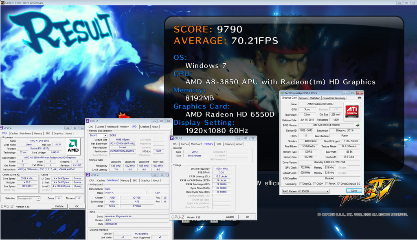Open the AMD Radeon HD 6550D card dropdown
Viewport: 417px width, 240px height.
pos(305,191)
